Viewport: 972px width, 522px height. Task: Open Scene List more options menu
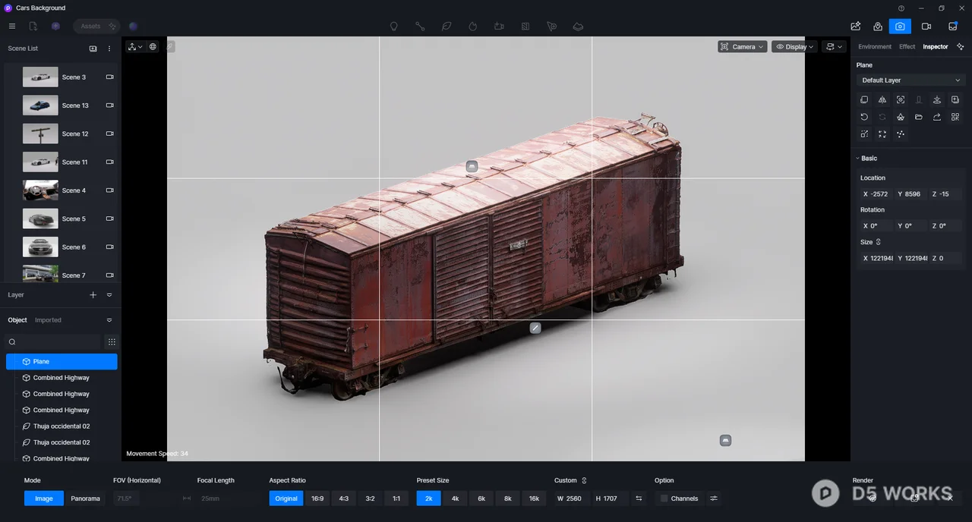(109, 49)
